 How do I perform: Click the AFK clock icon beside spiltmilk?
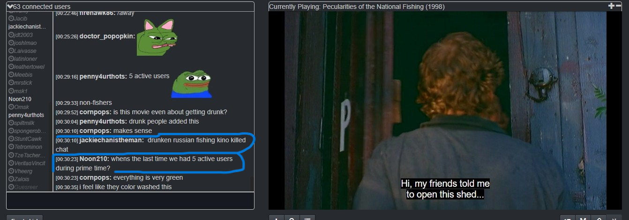pos(11,123)
